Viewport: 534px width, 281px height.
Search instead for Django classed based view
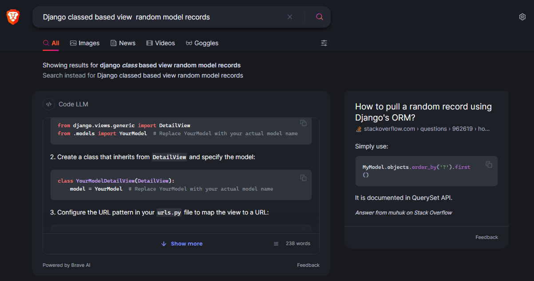tap(170, 75)
